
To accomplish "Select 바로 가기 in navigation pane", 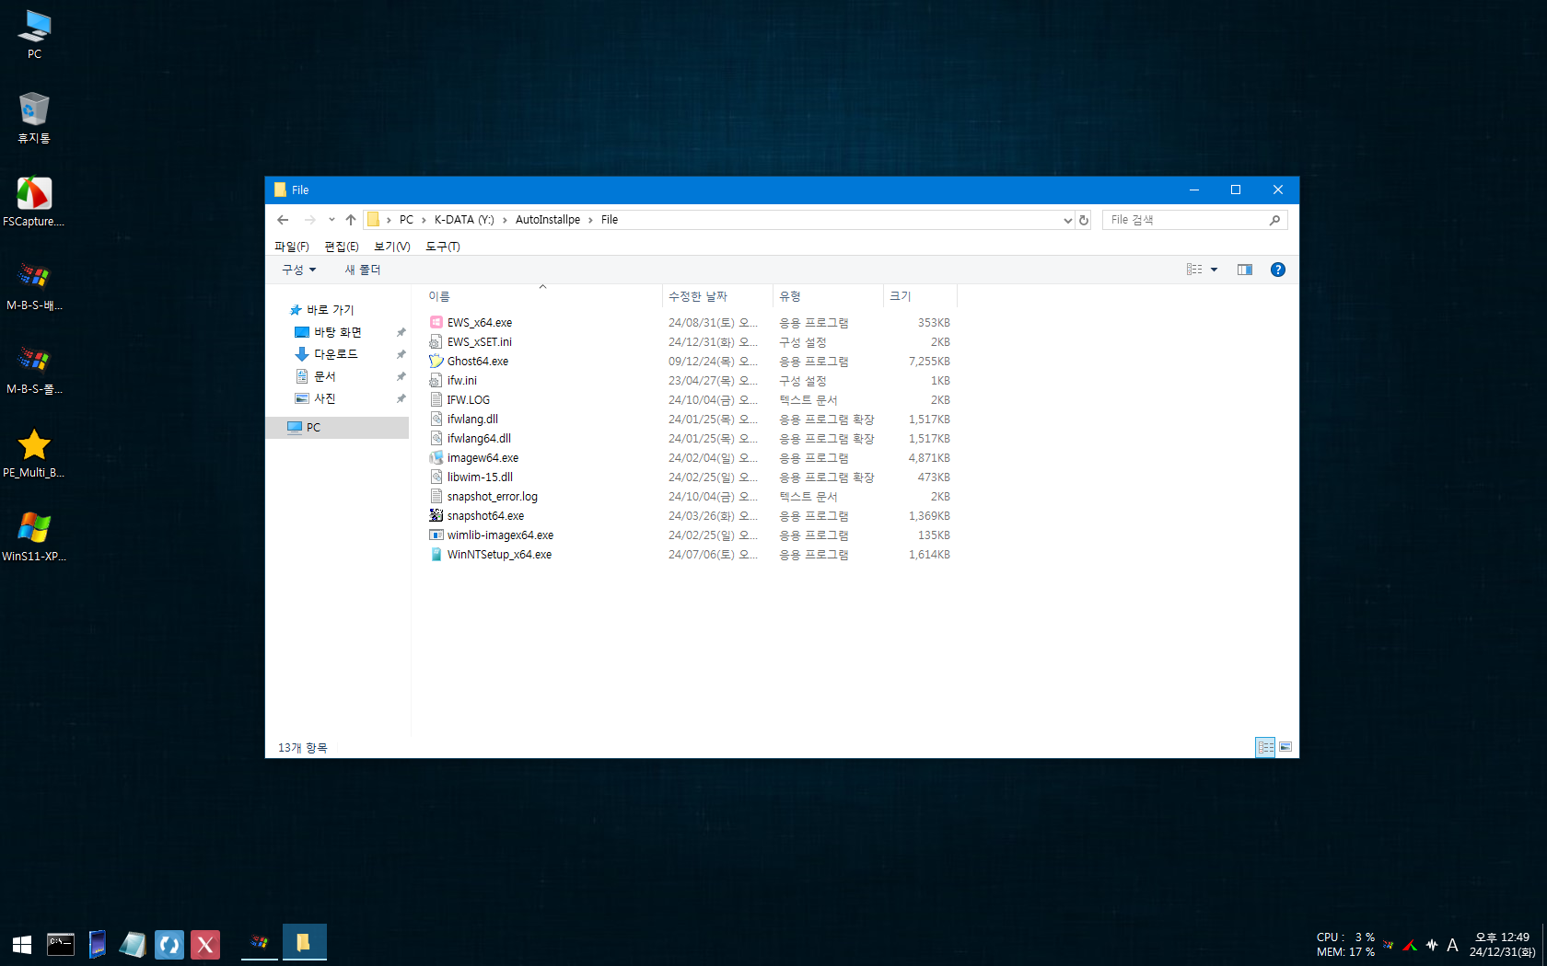I will click(321, 310).
